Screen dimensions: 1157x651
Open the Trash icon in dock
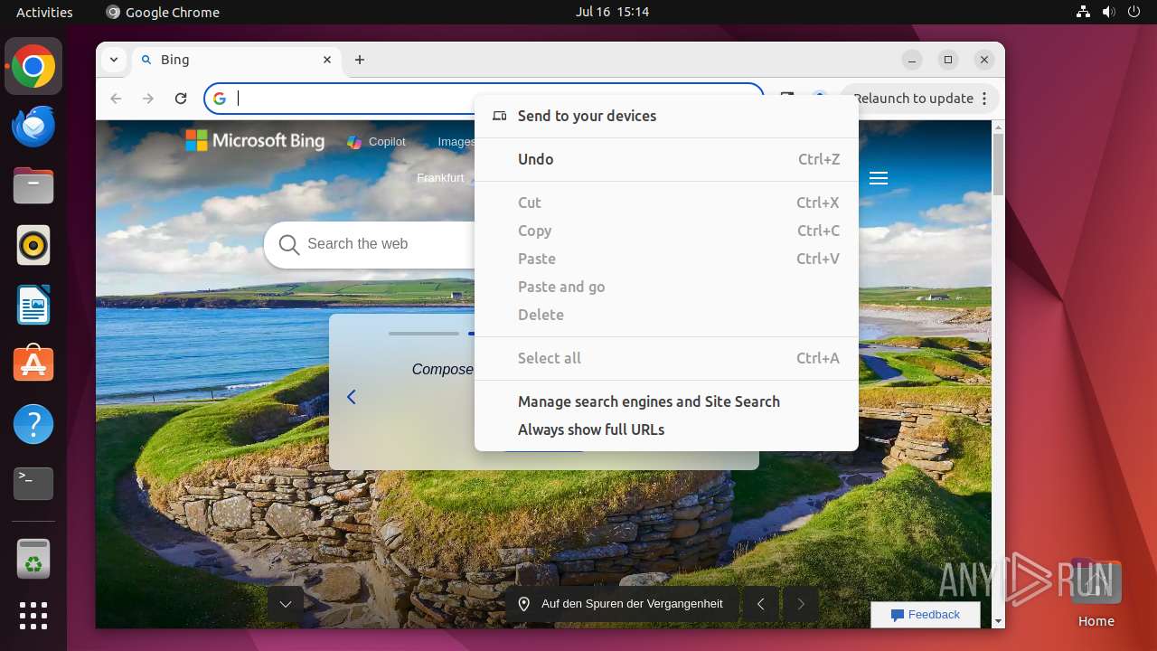pyautogui.click(x=33, y=559)
